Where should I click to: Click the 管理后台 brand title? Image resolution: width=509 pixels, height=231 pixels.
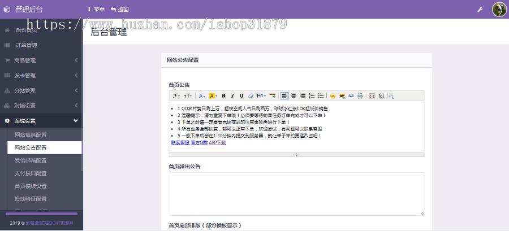point(29,10)
